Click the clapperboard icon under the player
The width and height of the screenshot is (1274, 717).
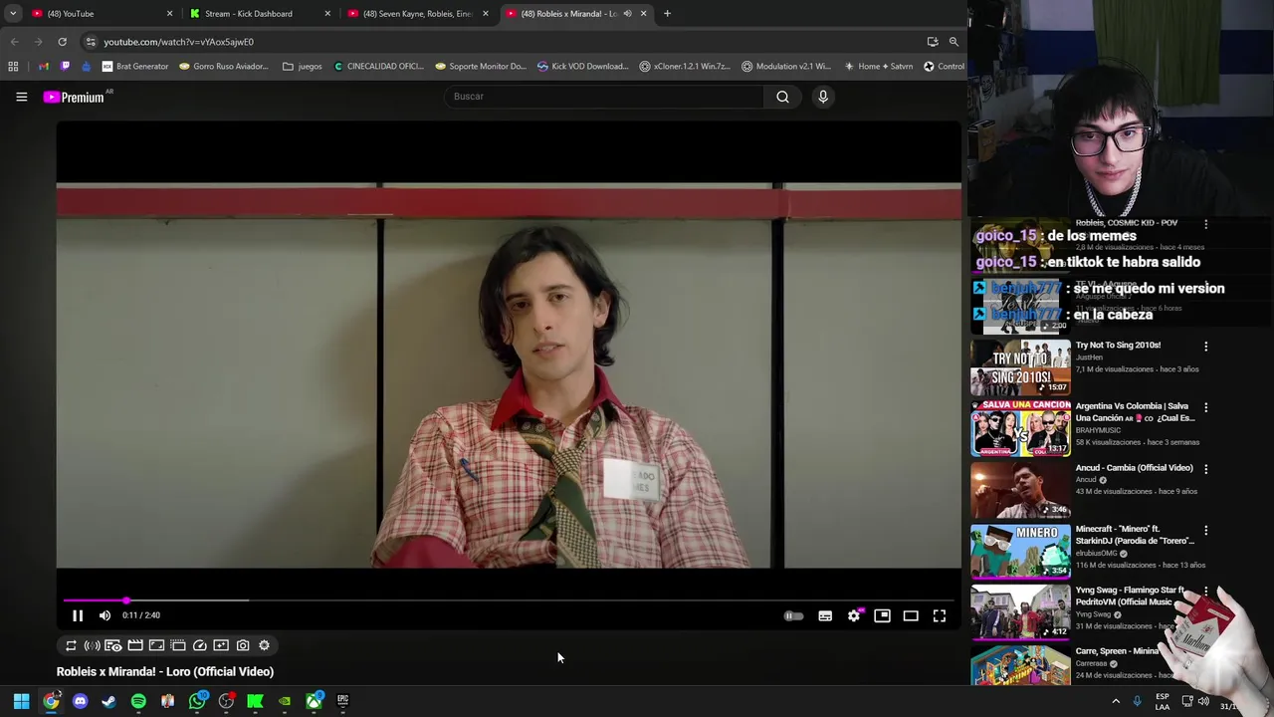coord(135,645)
